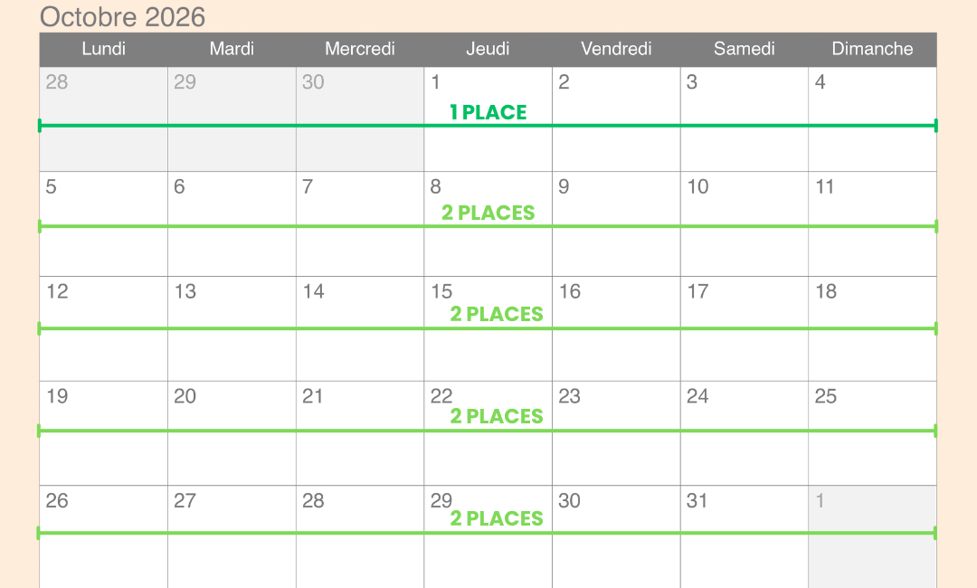The width and height of the screenshot is (977, 588).
Task: Select the Jeudi column header
Action: (x=488, y=49)
